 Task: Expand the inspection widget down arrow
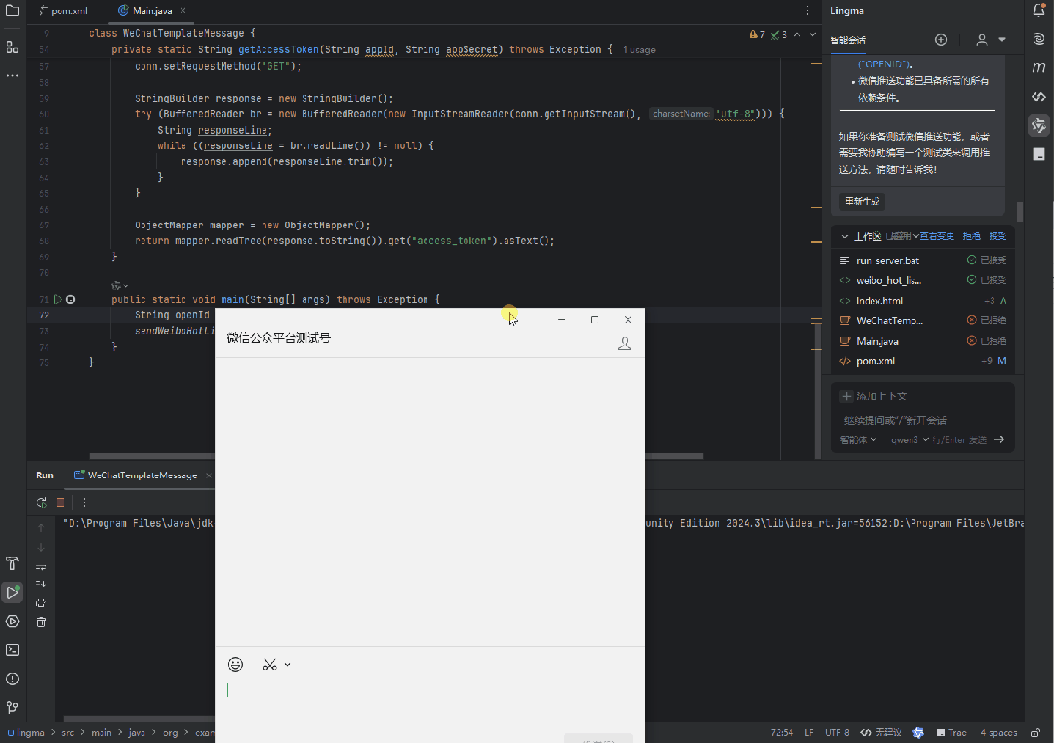coord(813,34)
